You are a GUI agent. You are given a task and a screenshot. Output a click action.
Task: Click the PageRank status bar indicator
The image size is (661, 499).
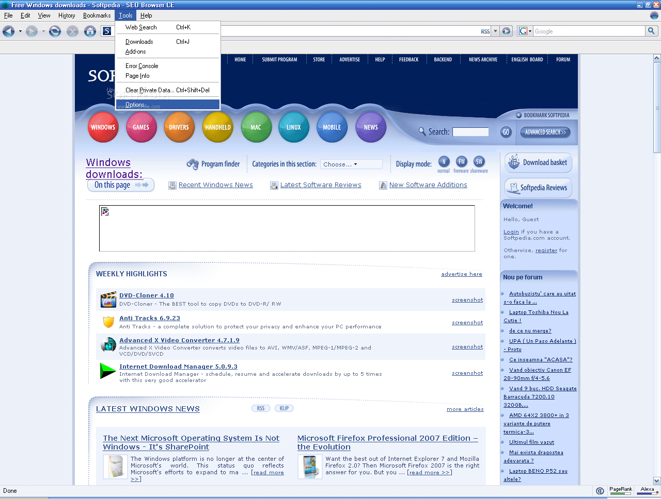click(x=620, y=491)
